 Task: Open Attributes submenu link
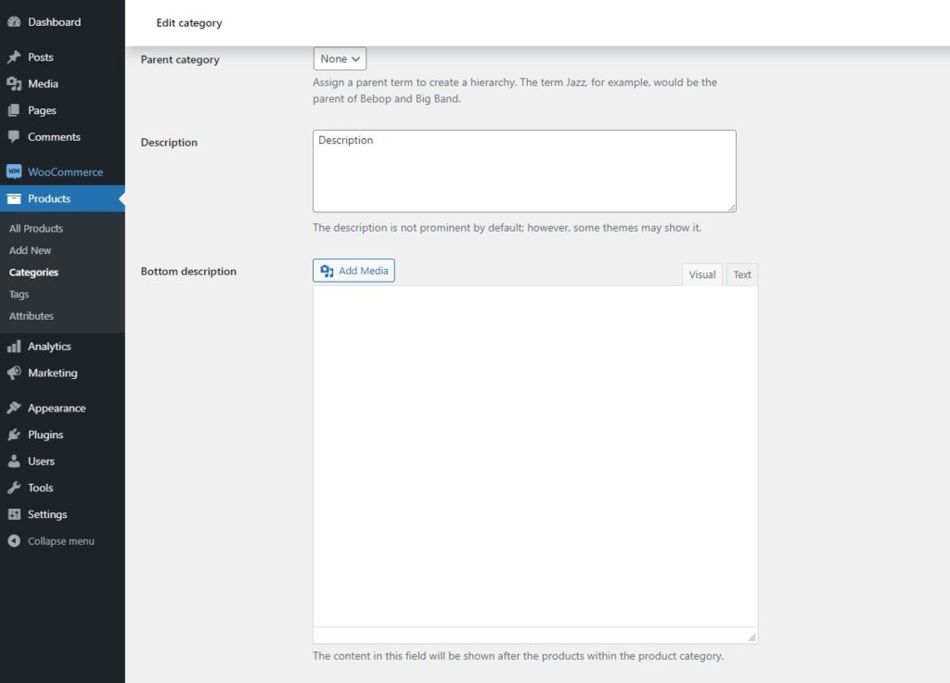click(31, 316)
